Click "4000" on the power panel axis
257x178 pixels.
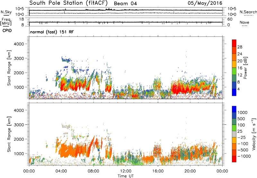click(19, 44)
